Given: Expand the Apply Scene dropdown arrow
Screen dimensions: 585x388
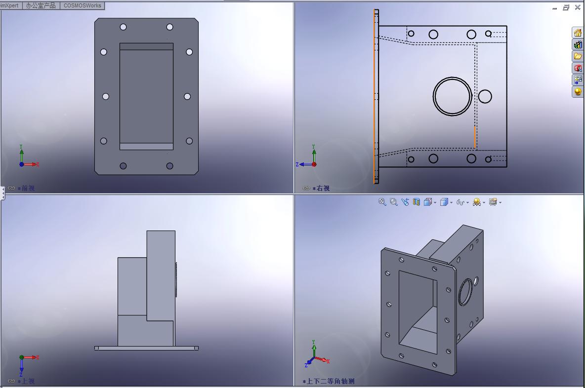Looking at the screenshot, I should 484,203.
